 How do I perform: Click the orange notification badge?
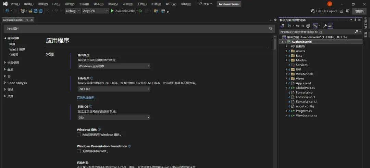pyautogui.click(x=330, y=4)
